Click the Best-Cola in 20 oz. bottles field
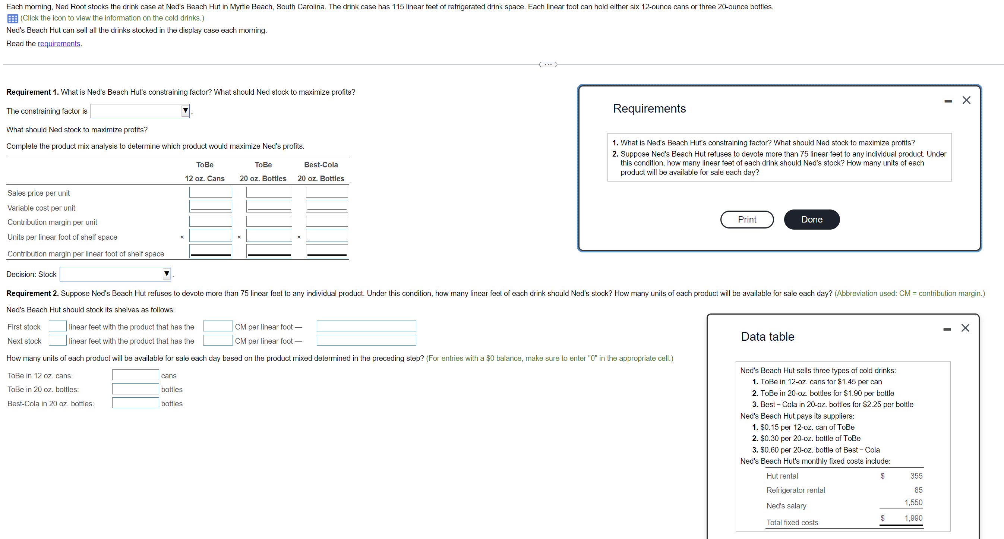The width and height of the screenshot is (1004, 539). click(135, 403)
